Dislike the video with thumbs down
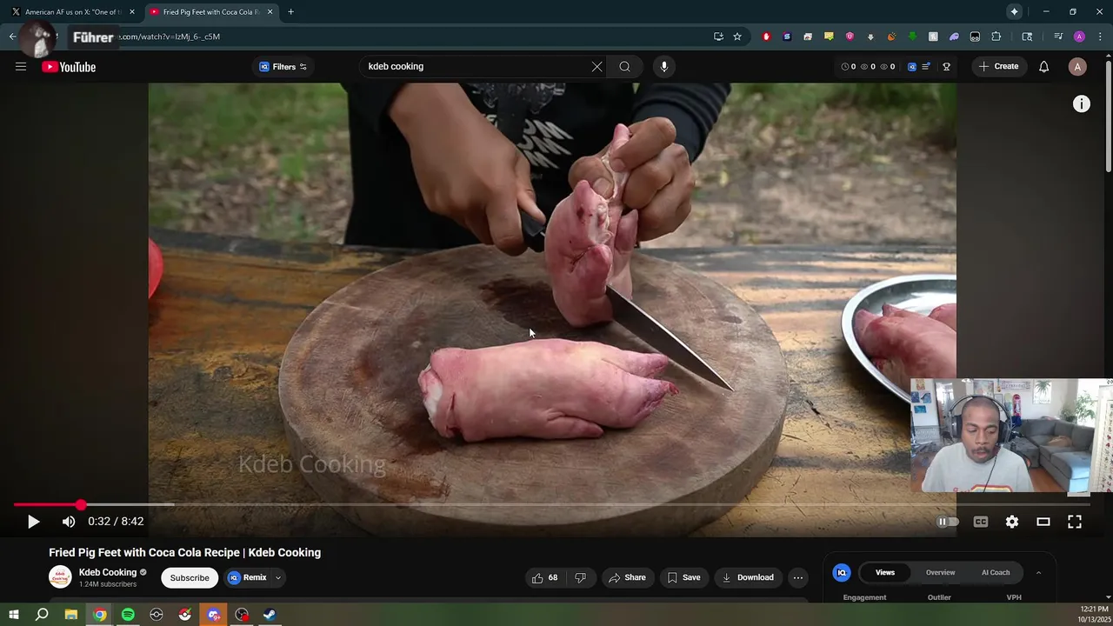1113x626 pixels. [x=580, y=577]
